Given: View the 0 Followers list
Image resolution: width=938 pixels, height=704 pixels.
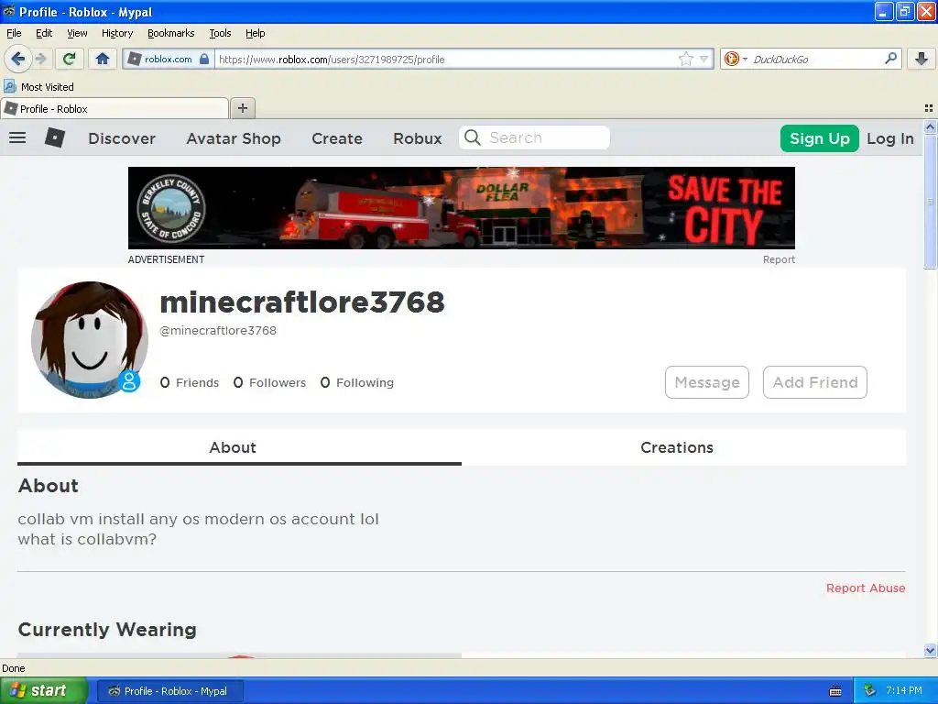Looking at the screenshot, I should tap(270, 382).
